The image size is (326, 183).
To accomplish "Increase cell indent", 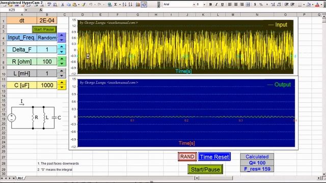I will point(292,4).
